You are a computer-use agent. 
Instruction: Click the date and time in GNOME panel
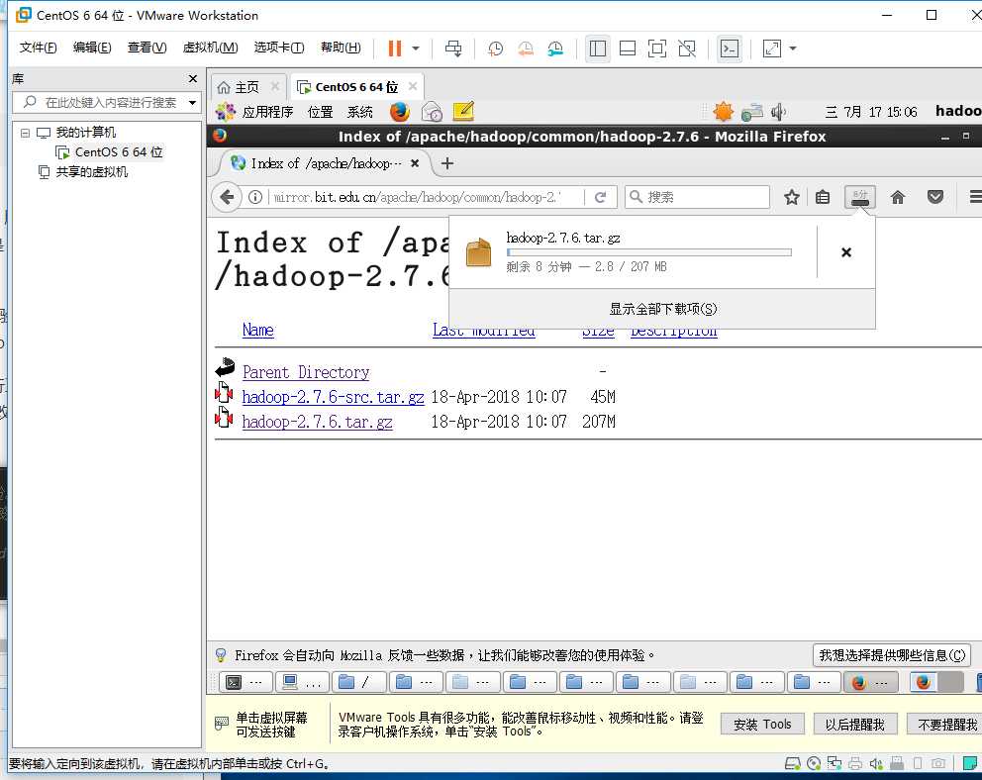click(x=870, y=112)
